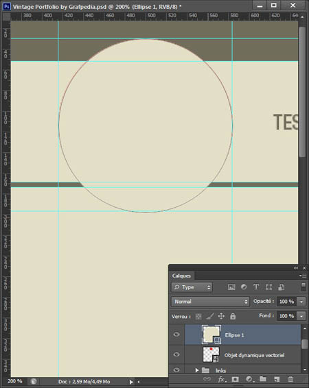309x388 pixels.
Task: Collapse Calques panel with double arrows
Action: [x=296, y=268]
